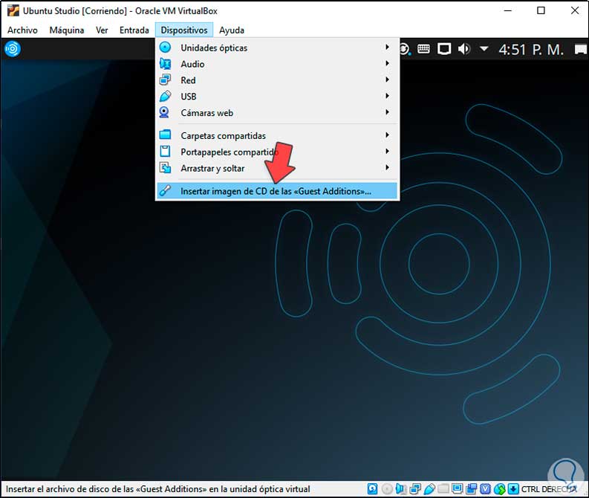Image resolution: width=589 pixels, height=498 pixels.
Task: Expand arrow on the Unidades ópticas row
Action: (x=387, y=47)
